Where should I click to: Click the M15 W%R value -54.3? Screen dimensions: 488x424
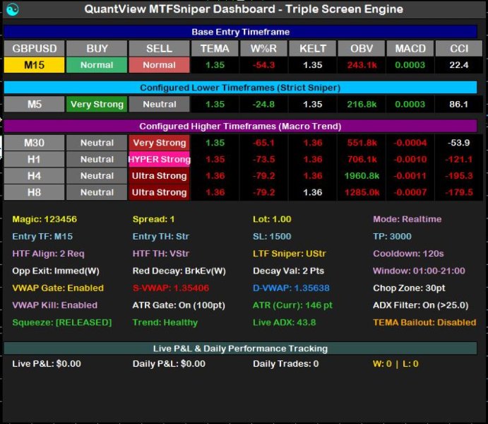point(263,65)
